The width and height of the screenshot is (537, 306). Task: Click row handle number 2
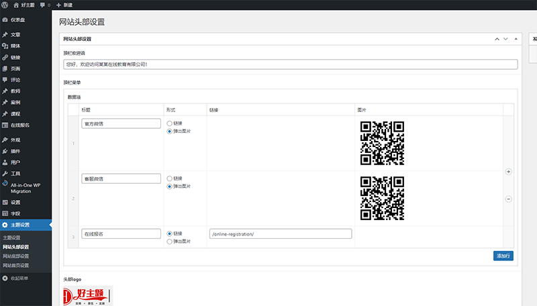point(73,199)
